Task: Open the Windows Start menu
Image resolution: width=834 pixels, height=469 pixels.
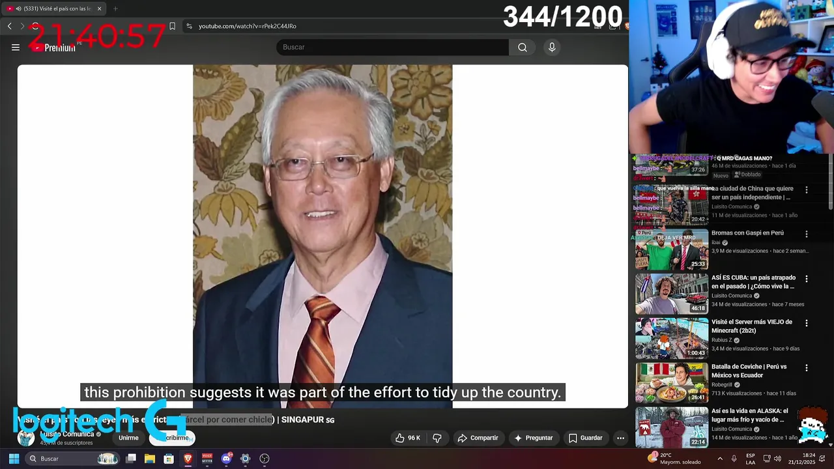Action: click(x=14, y=459)
